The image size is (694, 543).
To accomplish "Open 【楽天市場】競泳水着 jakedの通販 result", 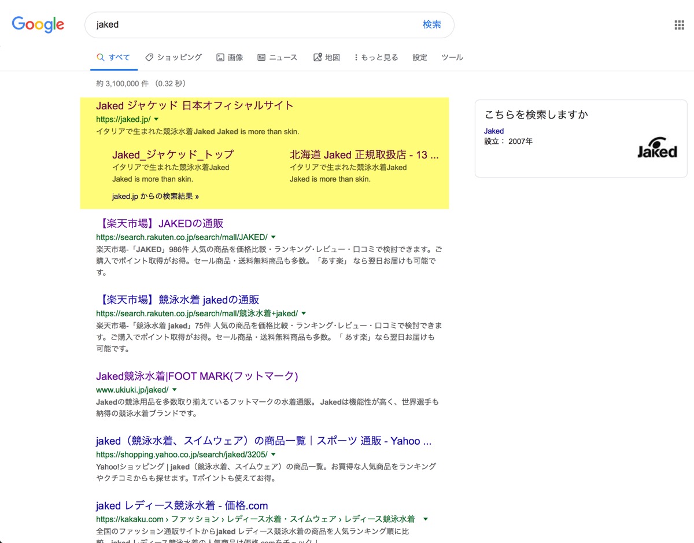I will 178,300.
